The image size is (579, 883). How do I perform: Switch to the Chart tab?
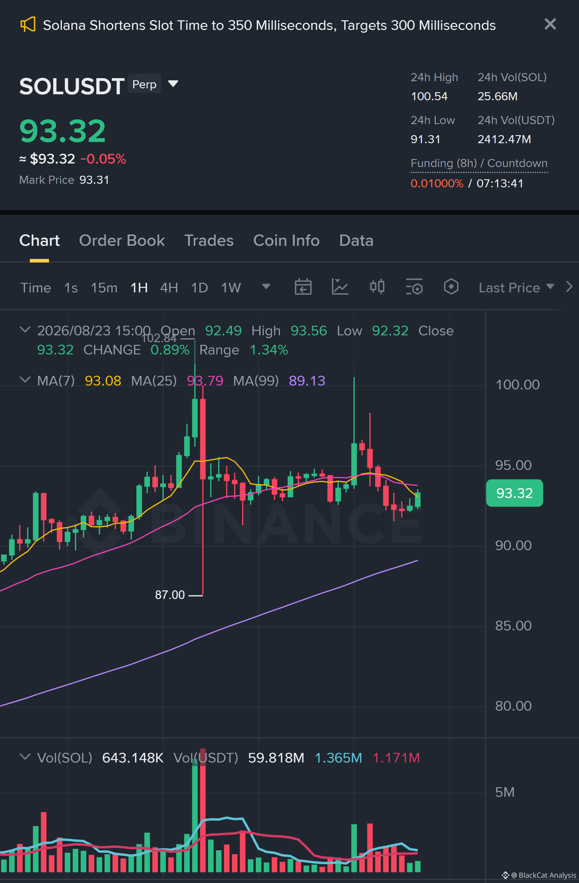pyautogui.click(x=39, y=240)
